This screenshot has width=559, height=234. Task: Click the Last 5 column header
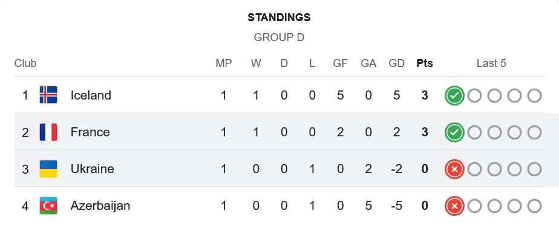point(491,63)
